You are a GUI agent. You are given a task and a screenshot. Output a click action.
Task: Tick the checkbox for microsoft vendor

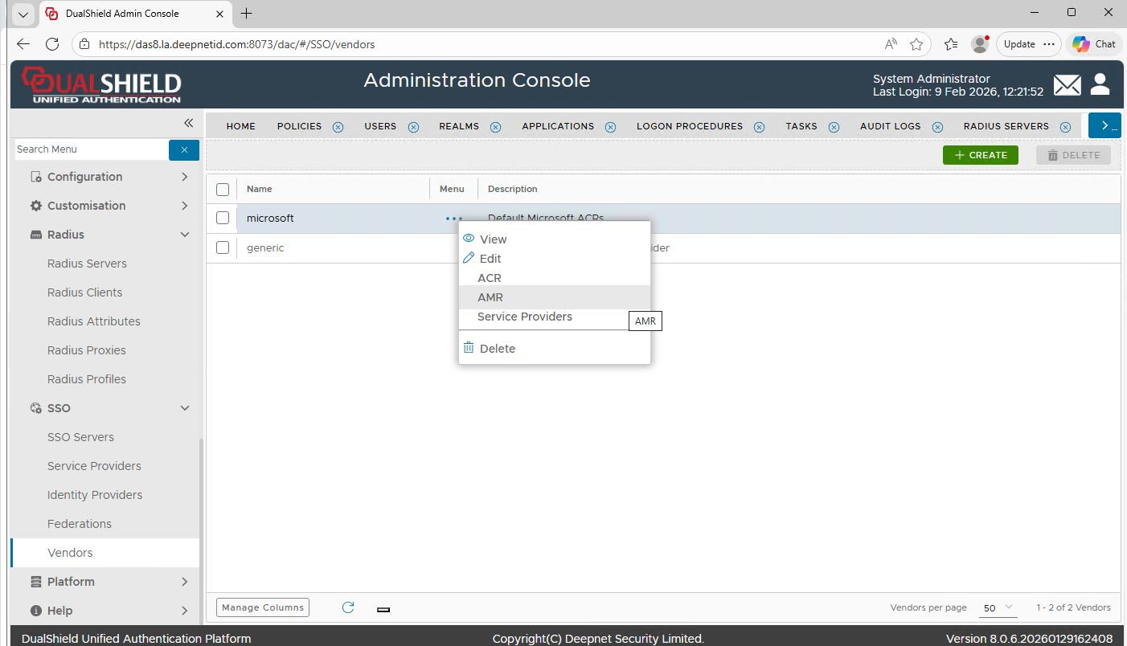(223, 219)
